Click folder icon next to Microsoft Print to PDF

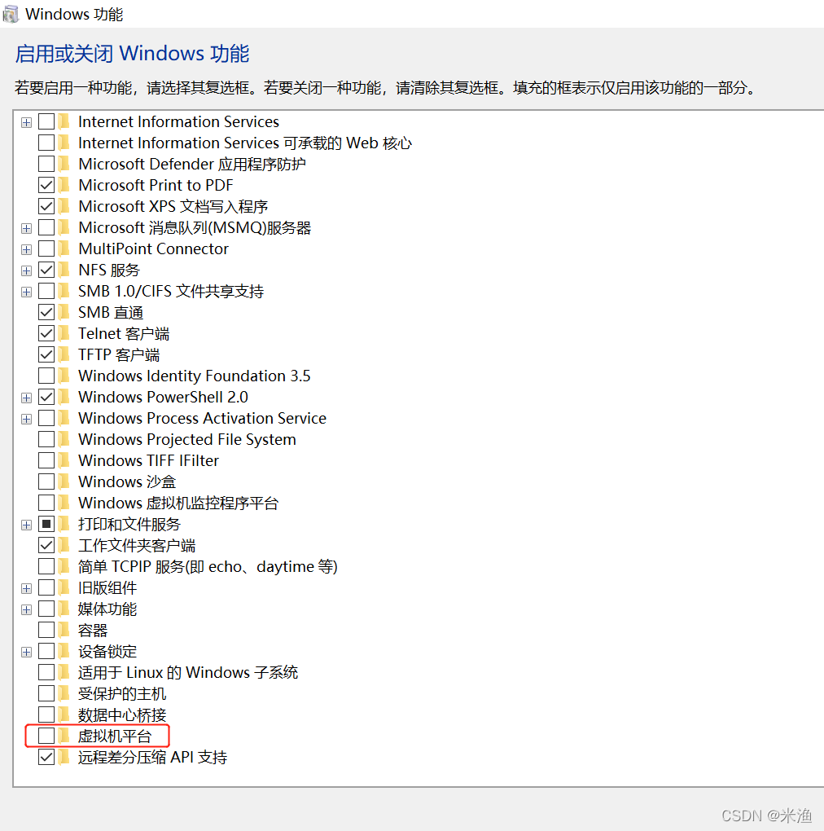64,185
